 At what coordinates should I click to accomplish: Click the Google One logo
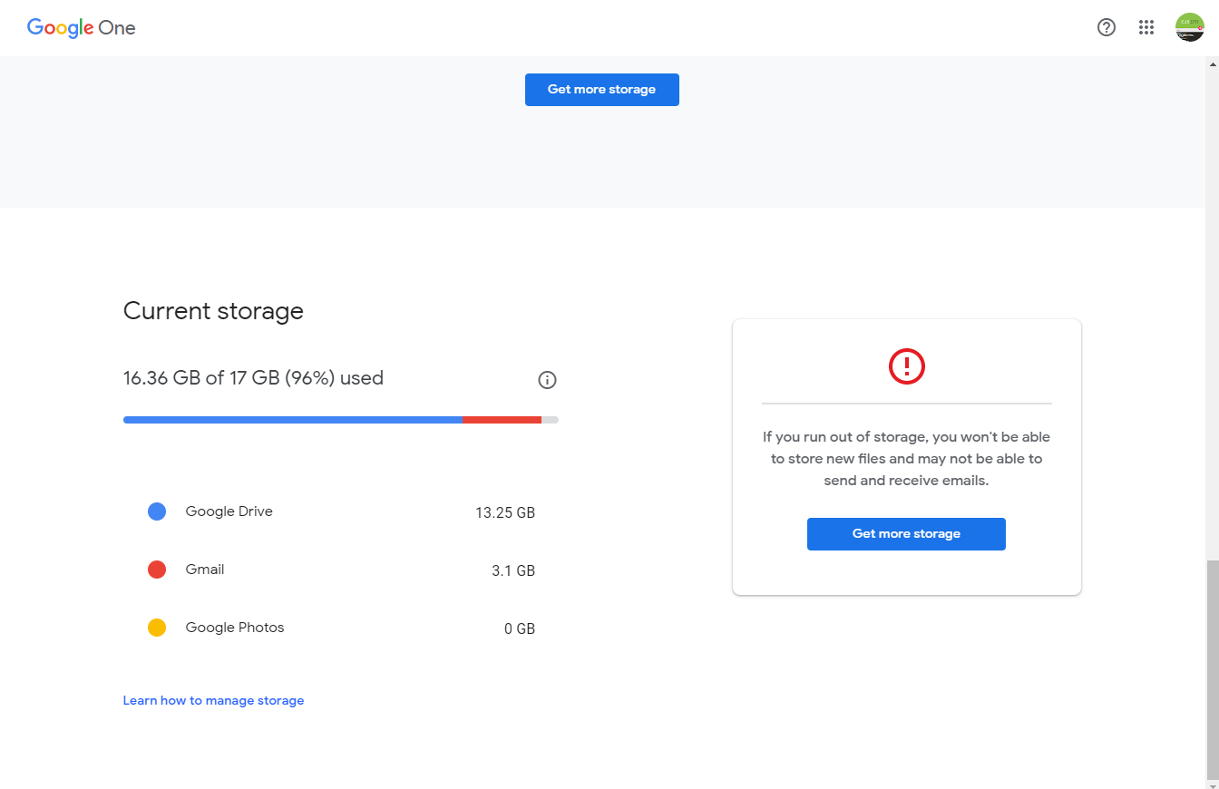[82, 27]
